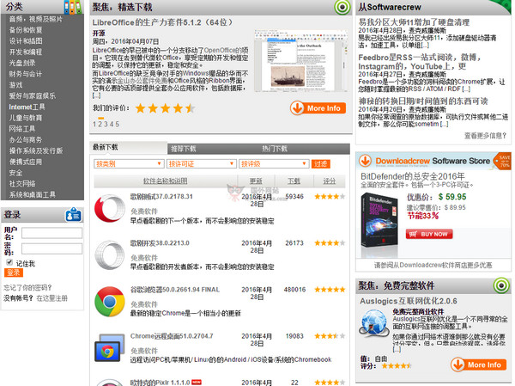The height and width of the screenshot is (386, 515).
Task: Click green target icon beside 聚焦：免费完整软件
Action: tap(501, 285)
